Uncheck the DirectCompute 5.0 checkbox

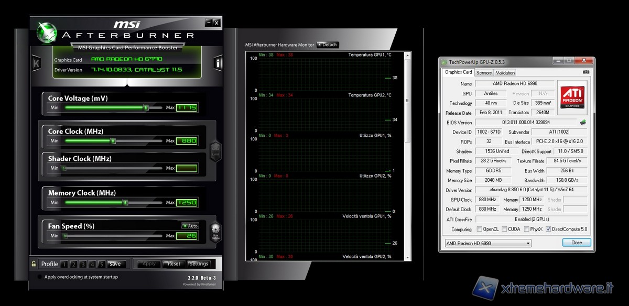[x=548, y=229]
